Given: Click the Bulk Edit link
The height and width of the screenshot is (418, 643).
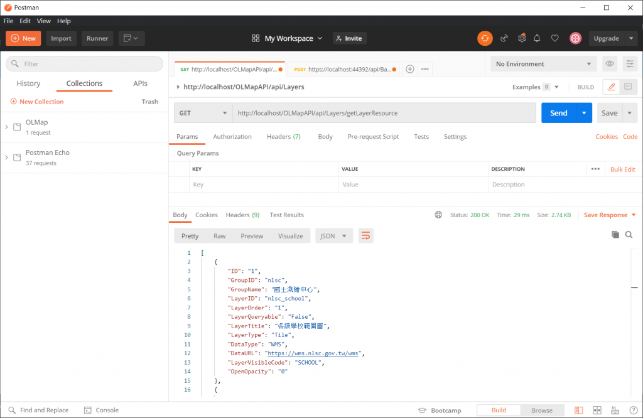Looking at the screenshot, I should [x=622, y=169].
